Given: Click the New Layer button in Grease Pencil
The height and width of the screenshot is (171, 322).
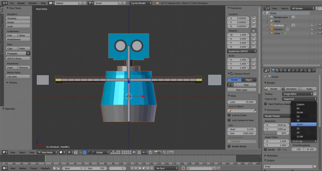Looking at the screenshot, I should tap(241, 90).
